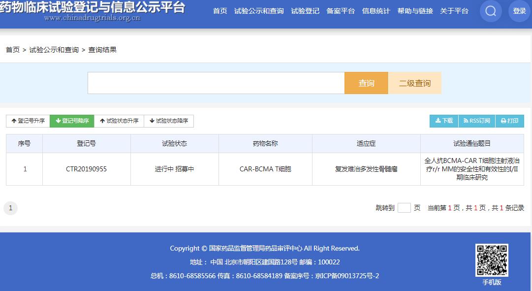The height and width of the screenshot is (291, 532).
Task: Open 帮助与链接 navigation item
Action: pyautogui.click(x=415, y=11)
